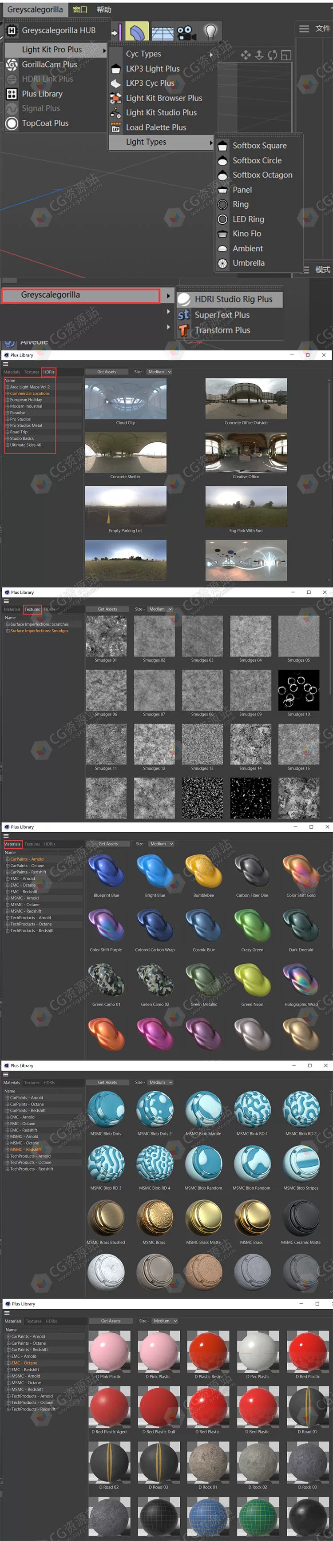Viewport: 333px width, 1541px height.
Task: Click Get Assets in HDRIs window
Action: tap(107, 372)
